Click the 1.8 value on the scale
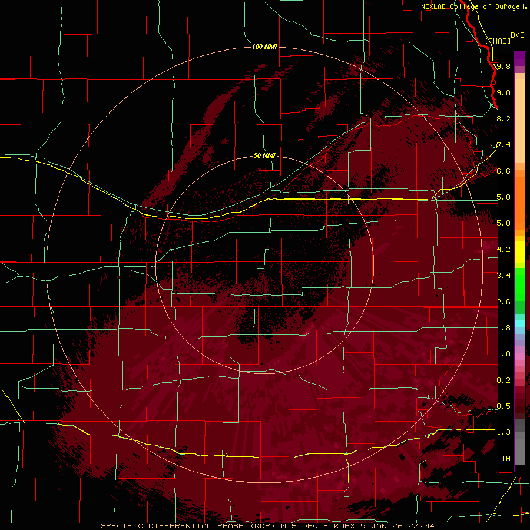The height and width of the screenshot is (530, 530). [503, 327]
